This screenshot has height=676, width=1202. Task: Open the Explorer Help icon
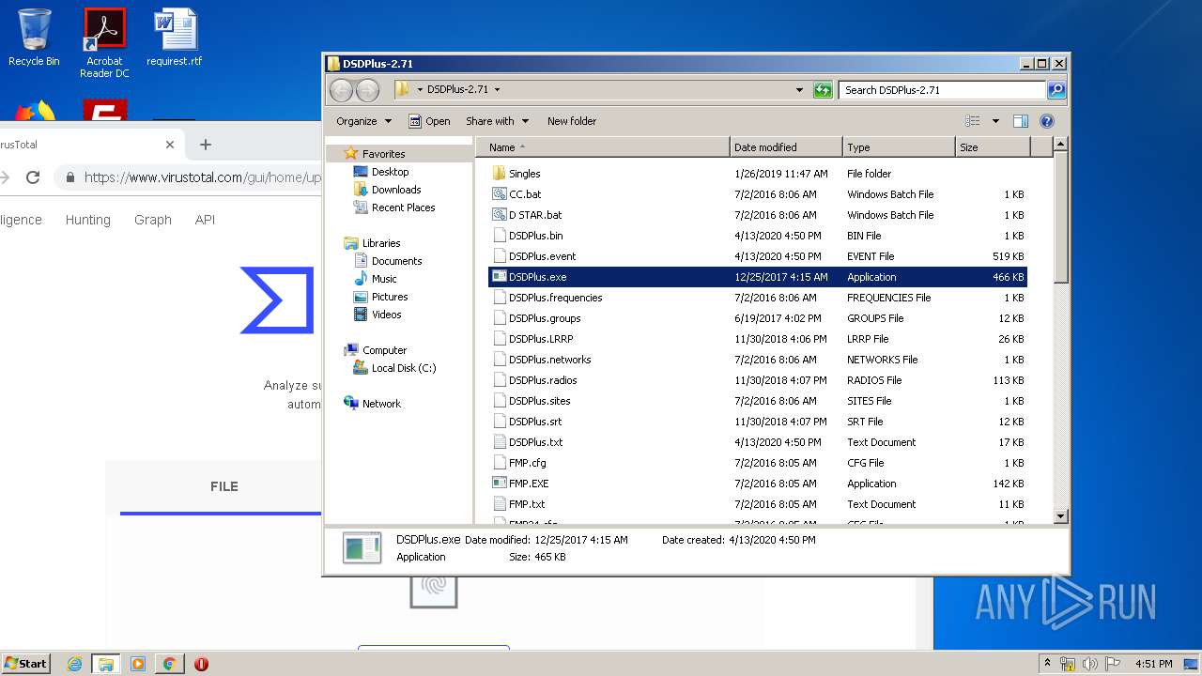(1047, 121)
